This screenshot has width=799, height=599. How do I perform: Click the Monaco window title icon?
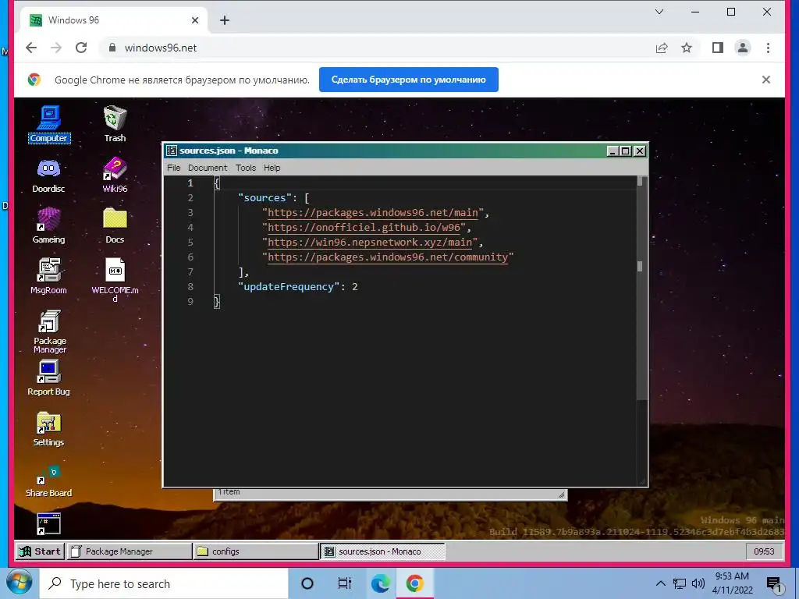click(172, 151)
